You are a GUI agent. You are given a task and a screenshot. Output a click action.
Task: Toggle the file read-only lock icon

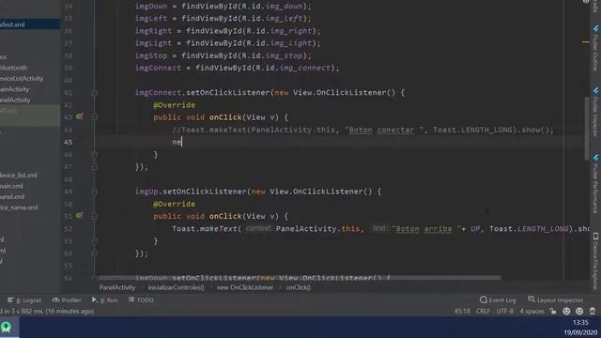(x=553, y=311)
